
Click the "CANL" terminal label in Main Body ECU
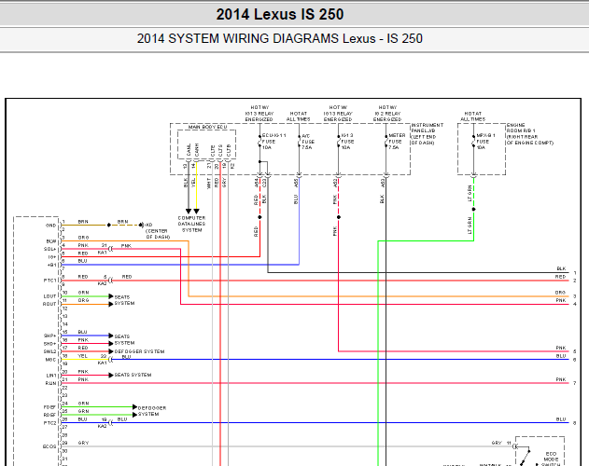click(189, 150)
